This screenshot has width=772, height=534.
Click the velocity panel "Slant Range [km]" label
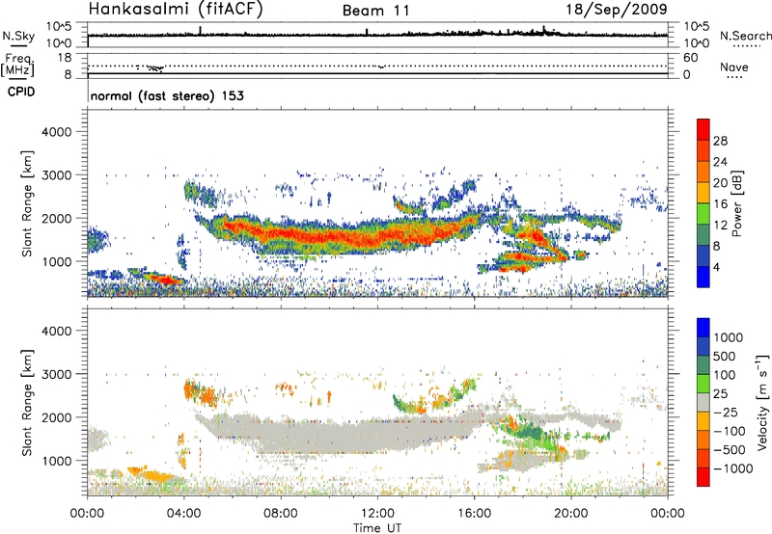click(27, 403)
